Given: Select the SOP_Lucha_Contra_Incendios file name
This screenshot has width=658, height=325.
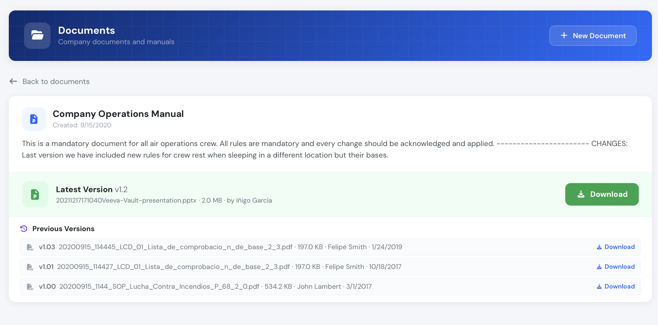Looking at the screenshot, I should (159, 287).
